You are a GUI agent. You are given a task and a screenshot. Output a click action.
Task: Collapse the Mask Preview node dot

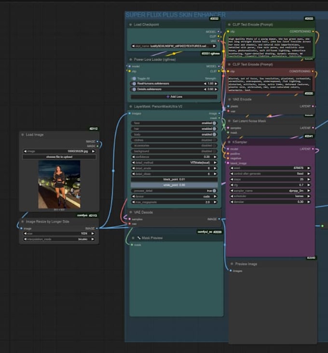(133, 238)
